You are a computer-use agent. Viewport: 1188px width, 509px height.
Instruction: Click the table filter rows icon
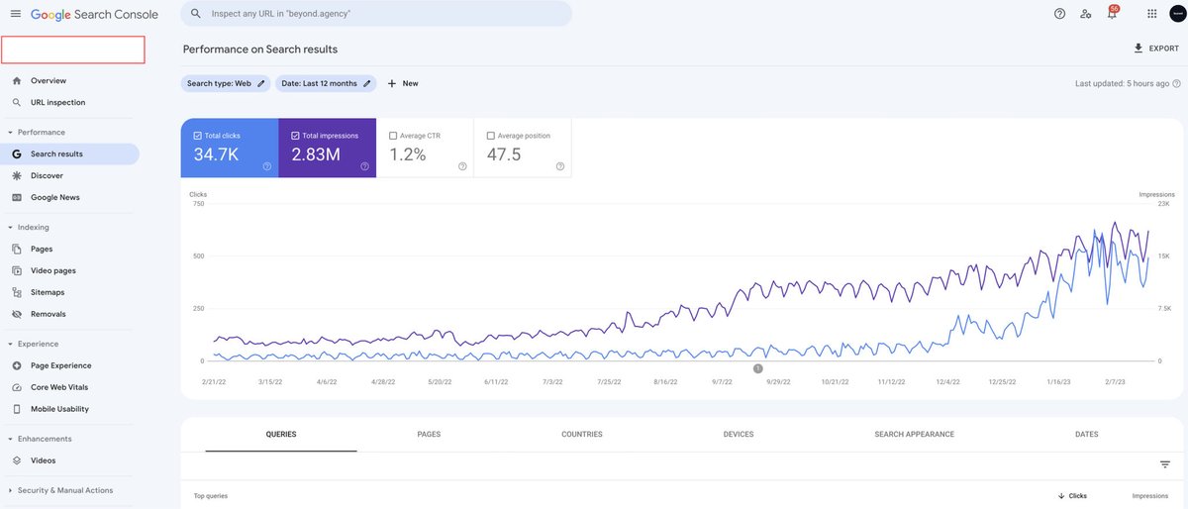point(1165,464)
